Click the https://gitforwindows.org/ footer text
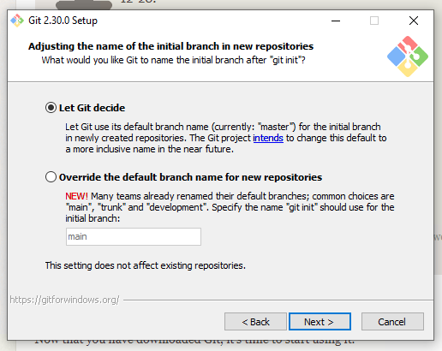Viewport: 442px width, 351px height. pyautogui.click(x=64, y=300)
